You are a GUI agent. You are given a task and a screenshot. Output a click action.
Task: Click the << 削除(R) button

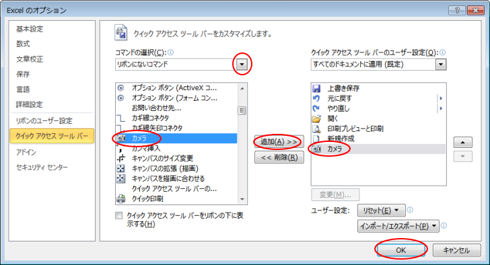(279, 157)
